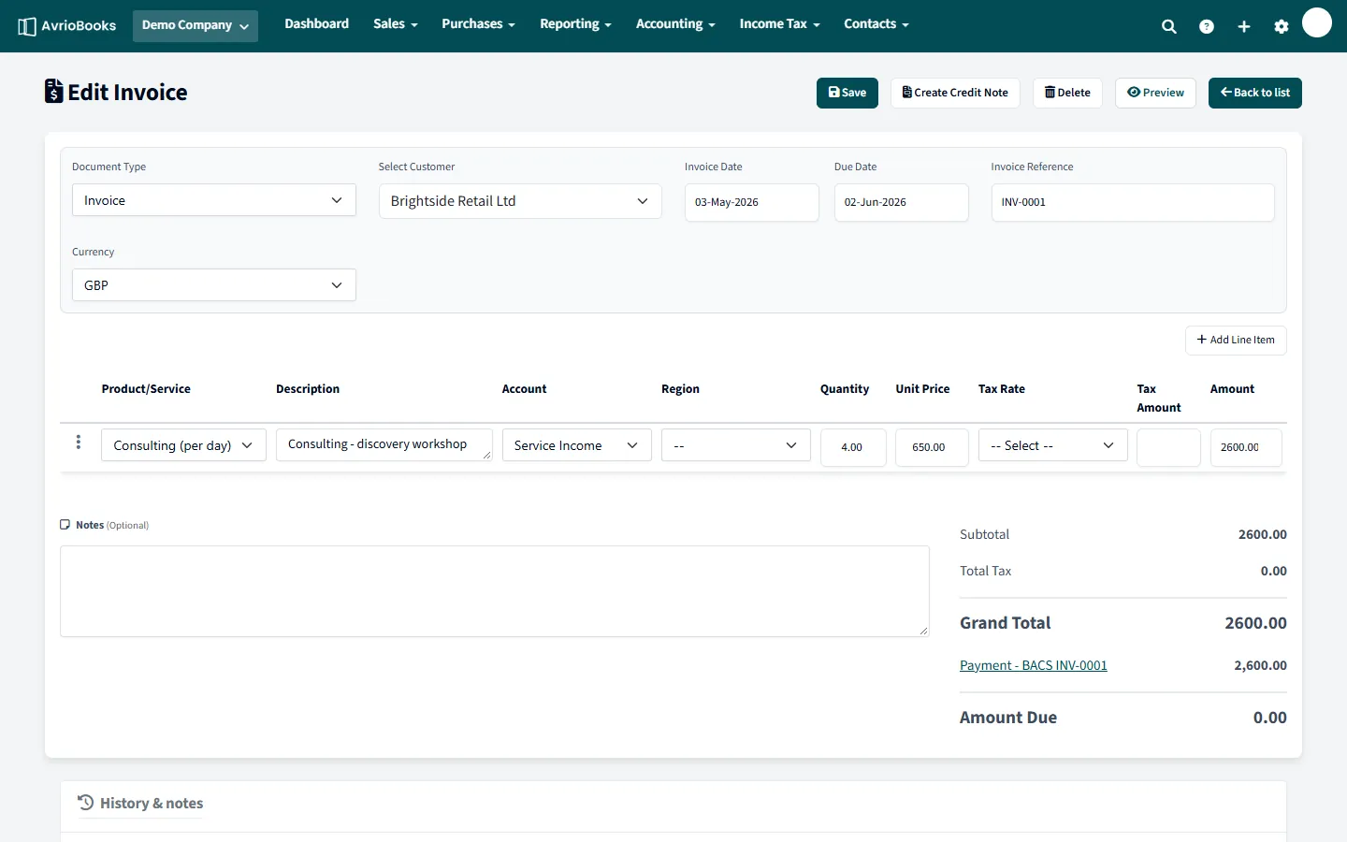Click the Description field of the line item
Viewport: 1347px width, 842px height.
(x=384, y=444)
